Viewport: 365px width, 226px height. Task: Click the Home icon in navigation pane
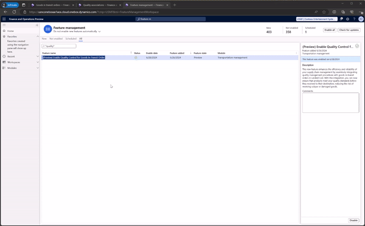click(4, 31)
